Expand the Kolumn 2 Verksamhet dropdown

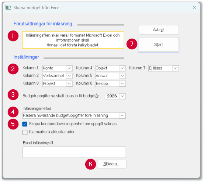[x=58, y=76]
